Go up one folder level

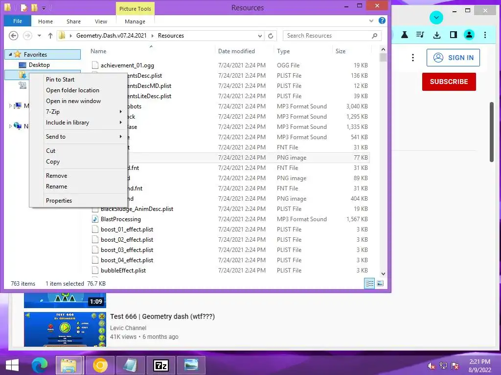(50, 36)
